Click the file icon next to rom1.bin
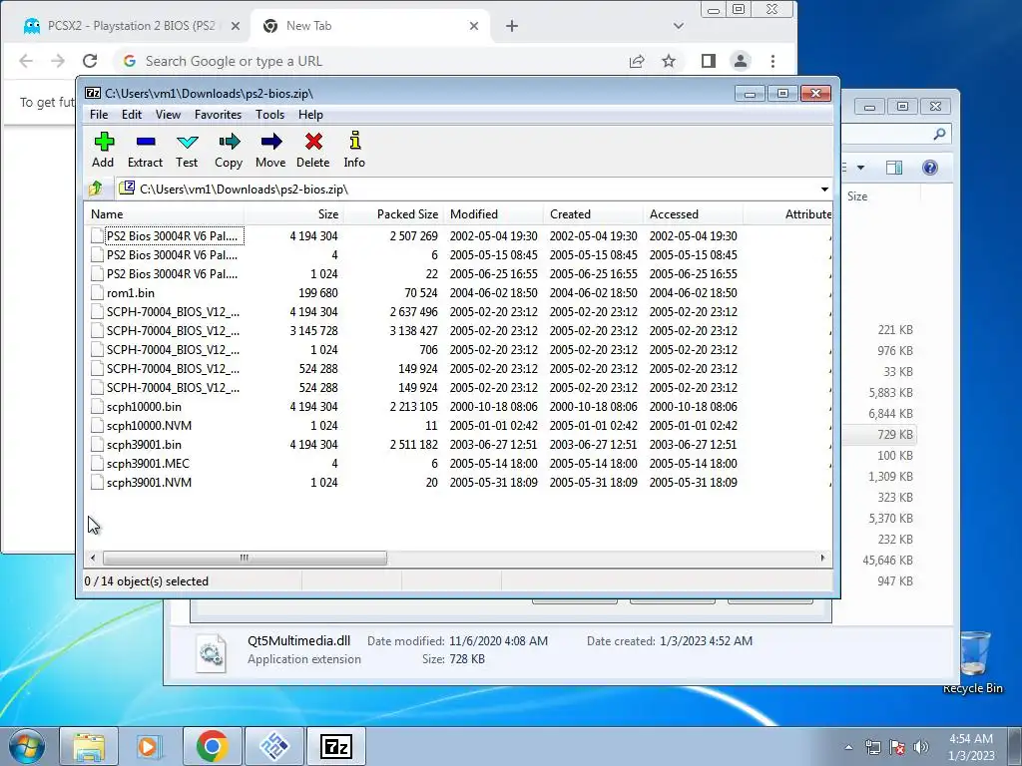The width and height of the screenshot is (1022, 766). 97,293
